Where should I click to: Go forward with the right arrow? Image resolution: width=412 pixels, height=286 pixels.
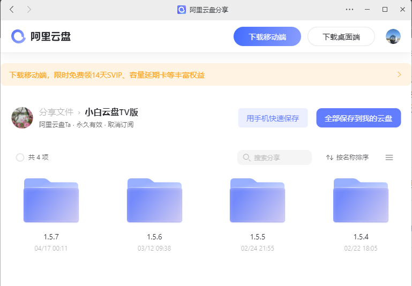(29, 10)
